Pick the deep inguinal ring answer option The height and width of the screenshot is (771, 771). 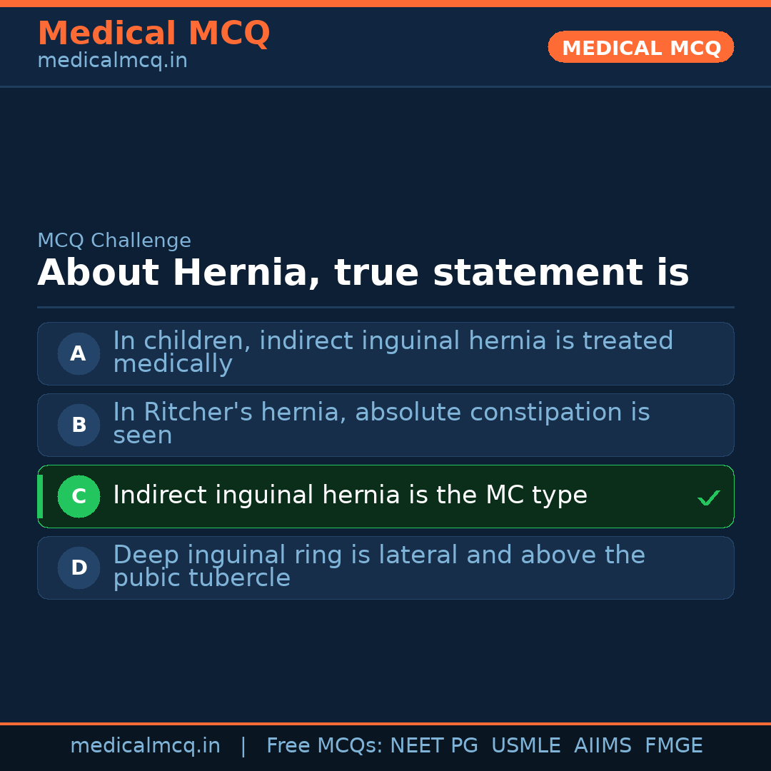pos(378,567)
